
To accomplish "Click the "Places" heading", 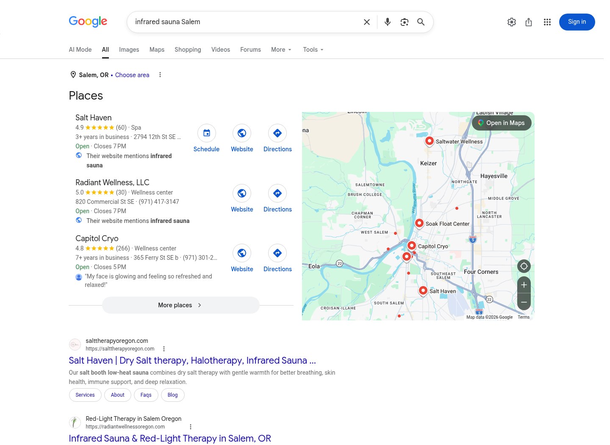I will pos(86,96).
